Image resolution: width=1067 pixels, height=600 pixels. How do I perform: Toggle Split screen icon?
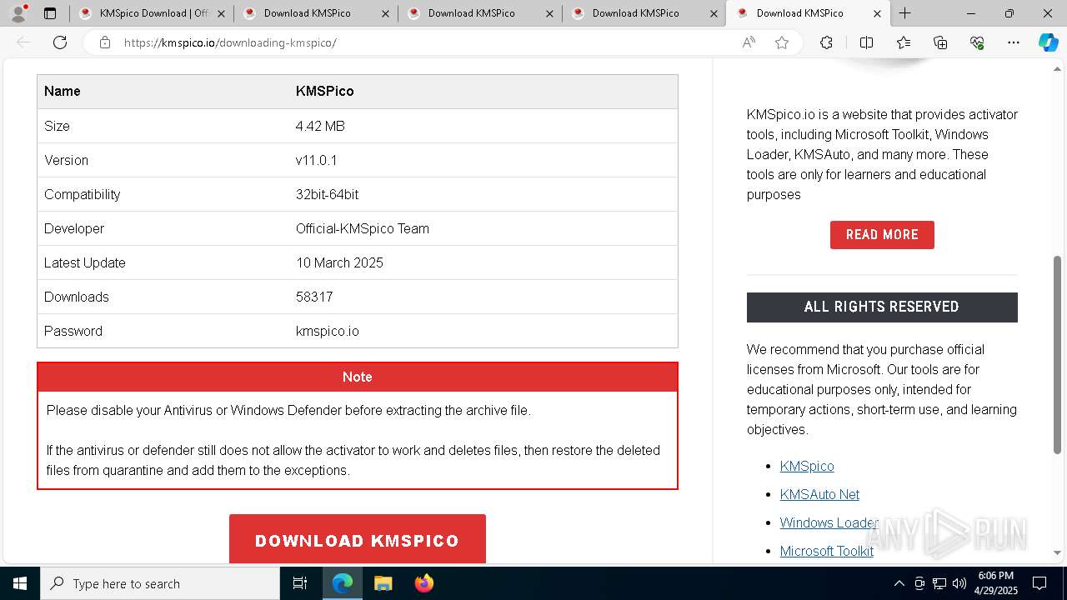866,42
